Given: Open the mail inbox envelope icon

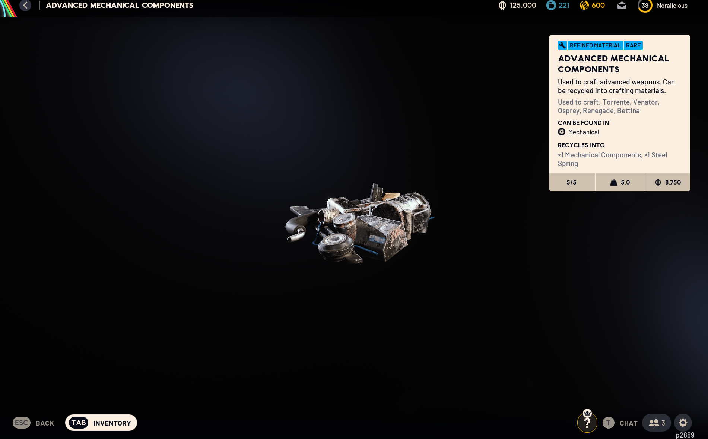Looking at the screenshot, I should click(622, 6).
